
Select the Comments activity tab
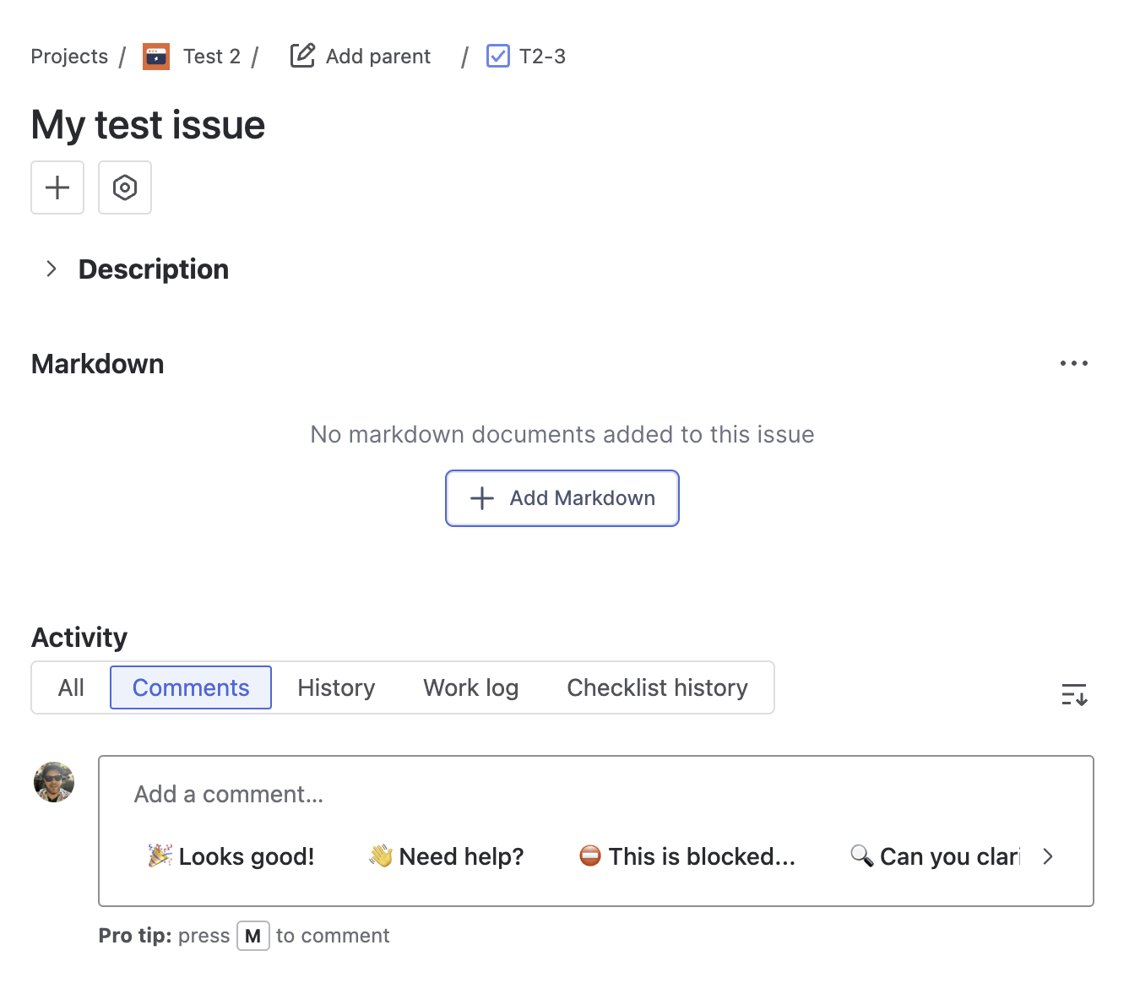[191, 687]
